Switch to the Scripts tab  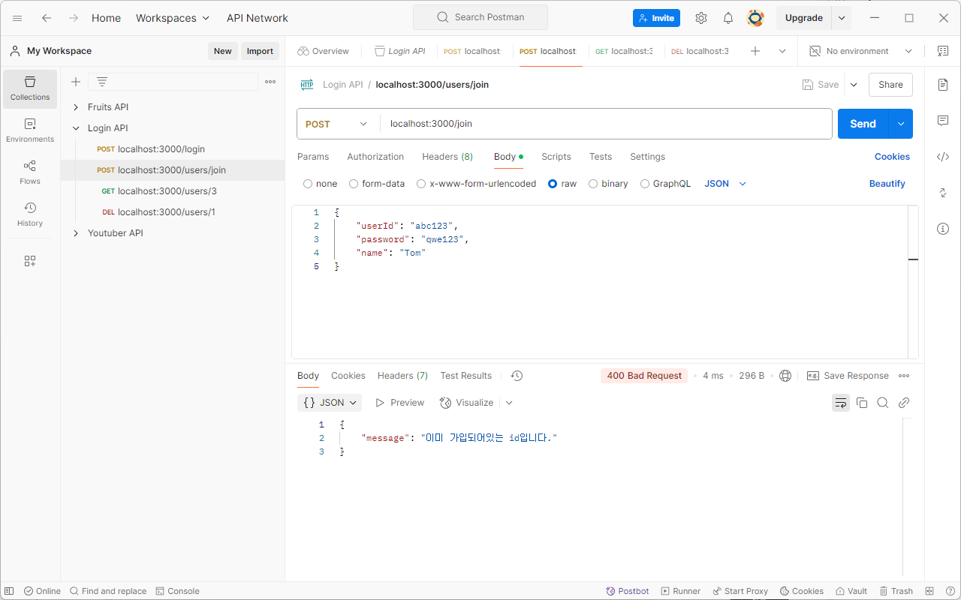click(556, 157)
